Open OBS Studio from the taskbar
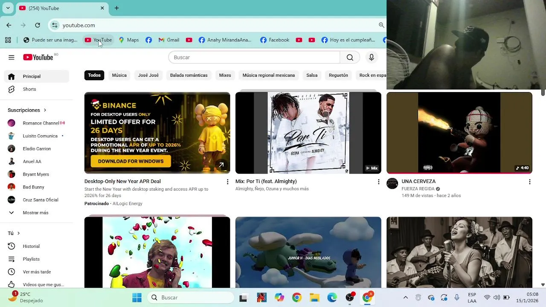 pyautogui.click(x=350, y=298)
